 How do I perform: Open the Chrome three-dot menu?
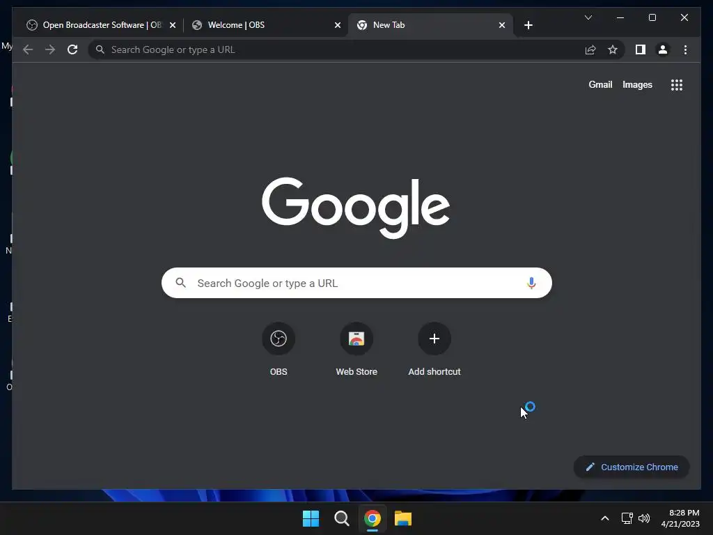pyautogui.click(x=685, y=49)
